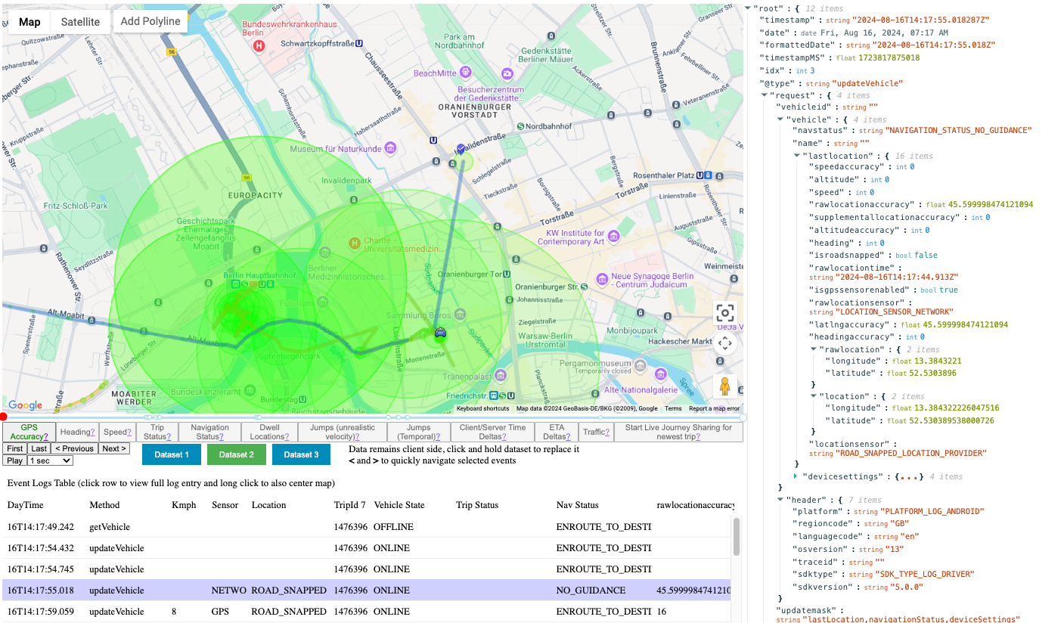Click the Gedenkstätte Berliner Mauer marker icon

[507, 73]
